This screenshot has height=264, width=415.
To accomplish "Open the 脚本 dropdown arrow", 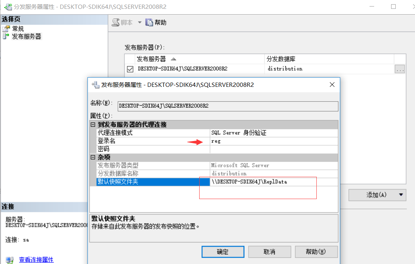I will click(139, 23).
